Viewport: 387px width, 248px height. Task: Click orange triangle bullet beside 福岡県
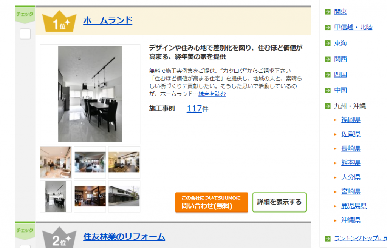335,120
